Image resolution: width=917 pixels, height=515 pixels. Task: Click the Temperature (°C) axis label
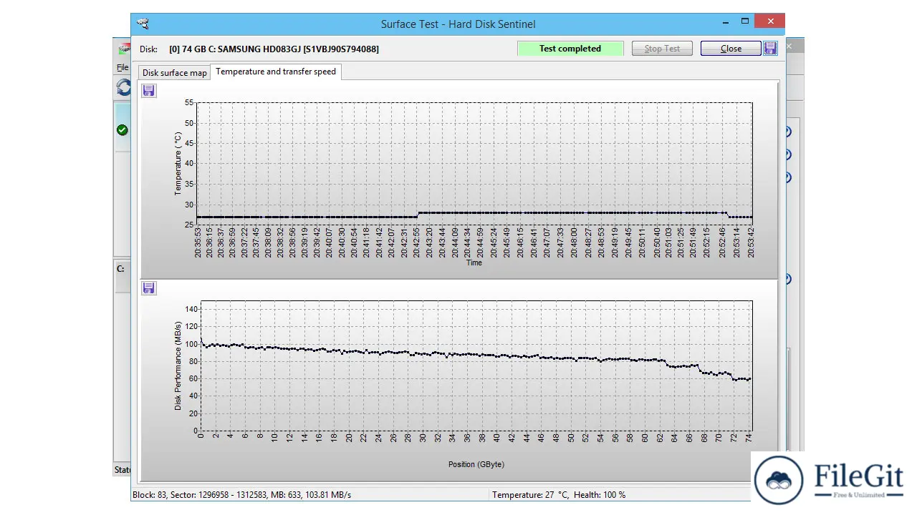pos(178,163)
